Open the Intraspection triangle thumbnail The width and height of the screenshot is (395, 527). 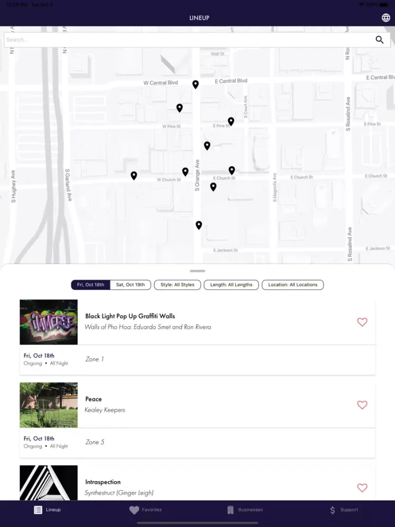[x=48, y=483]
